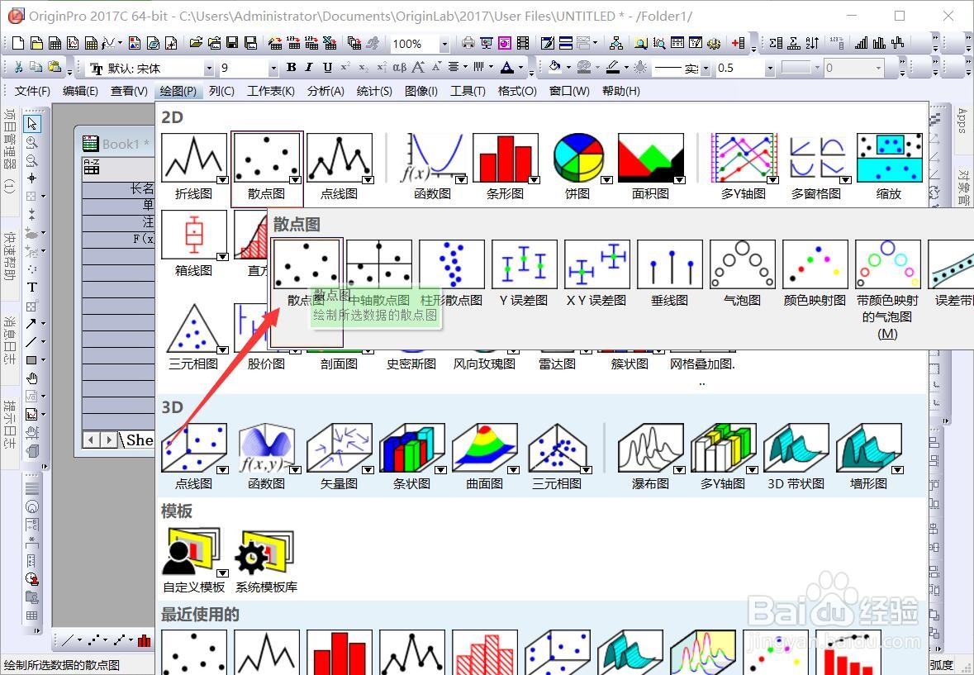Open the line width 0.5 dropdown
The image size is (974, 675).
point(770,68)
